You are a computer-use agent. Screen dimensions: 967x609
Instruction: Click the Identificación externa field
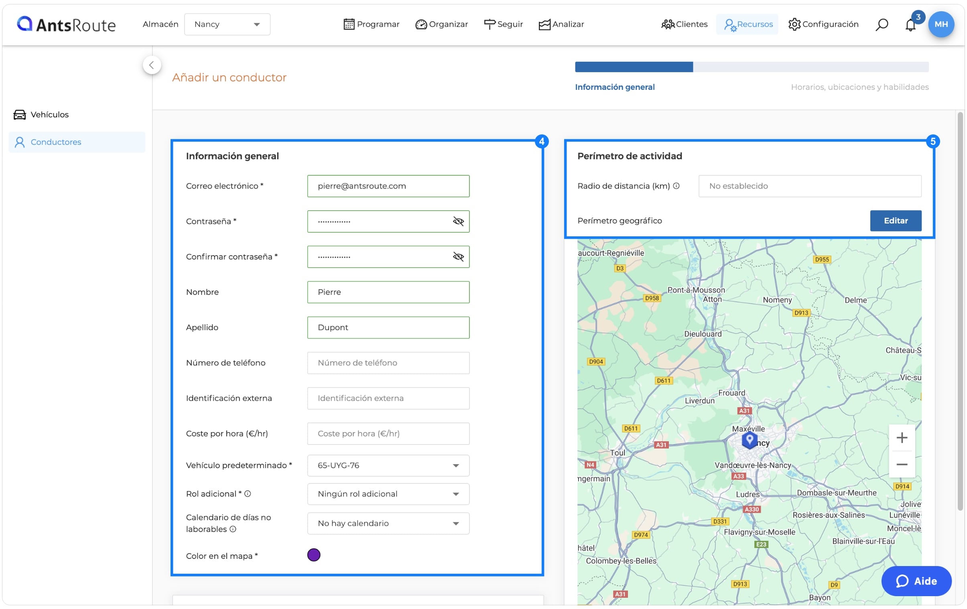[x=388, y=398]
